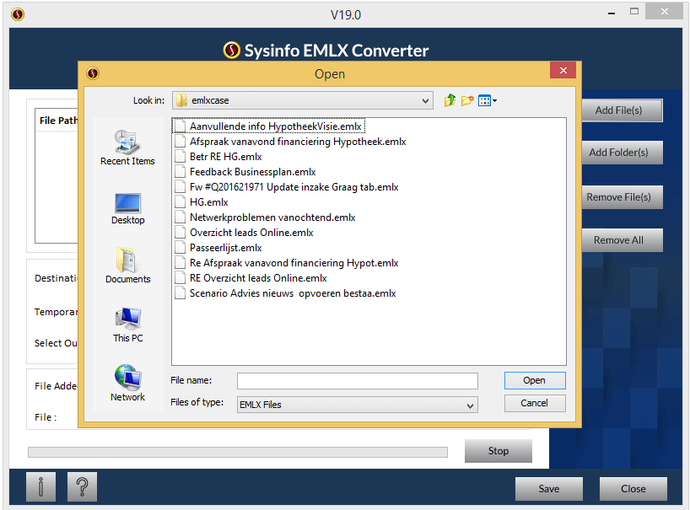This screenshot has width=690, height=510.
Task: Click the Open button
Action: pyautogui.click(x=535, y=380)
